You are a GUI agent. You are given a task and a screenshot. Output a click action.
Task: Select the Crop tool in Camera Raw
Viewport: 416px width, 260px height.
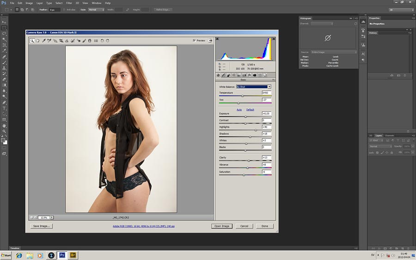pyautogui.click(x=61, y=41)
